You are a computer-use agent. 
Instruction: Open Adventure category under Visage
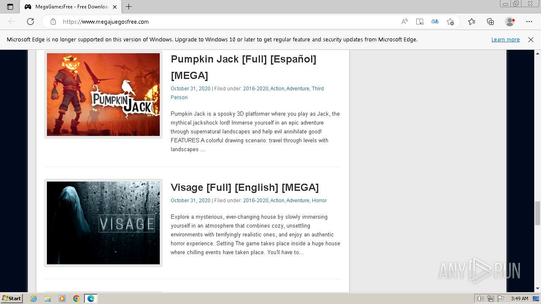pyautogui.click(x=298, y=201)
